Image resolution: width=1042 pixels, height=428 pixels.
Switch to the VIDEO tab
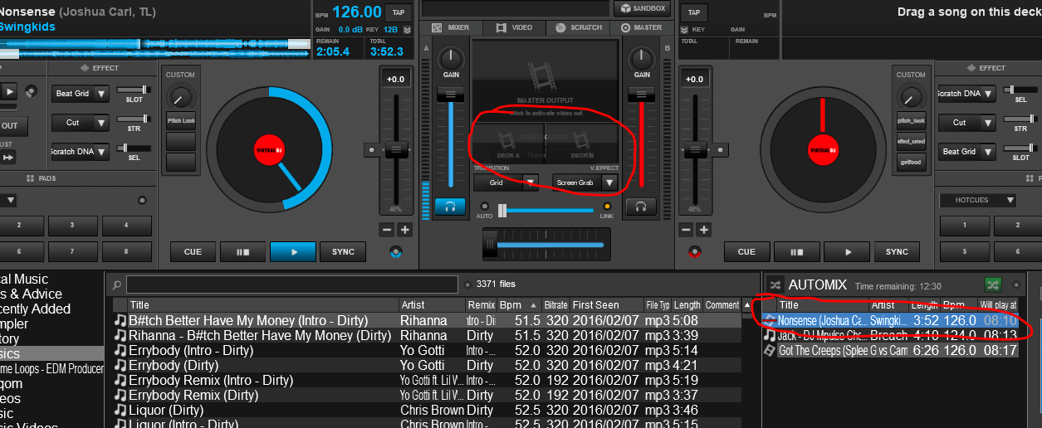[x=515, y=27]
